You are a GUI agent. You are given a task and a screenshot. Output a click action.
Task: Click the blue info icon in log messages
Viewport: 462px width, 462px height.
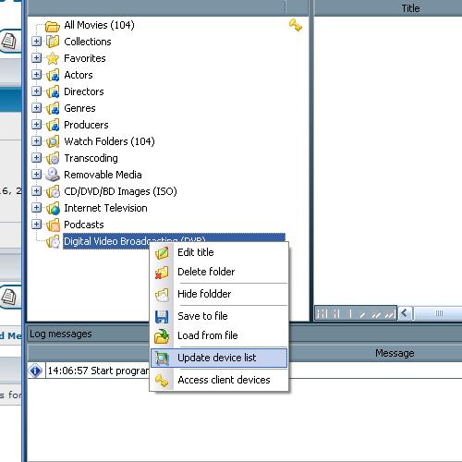pos(35,371)
